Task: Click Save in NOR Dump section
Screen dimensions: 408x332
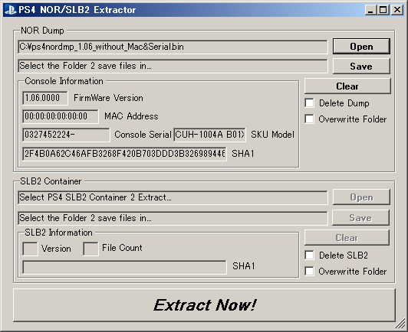Action: pyautogui.click(x=361, y=67)
